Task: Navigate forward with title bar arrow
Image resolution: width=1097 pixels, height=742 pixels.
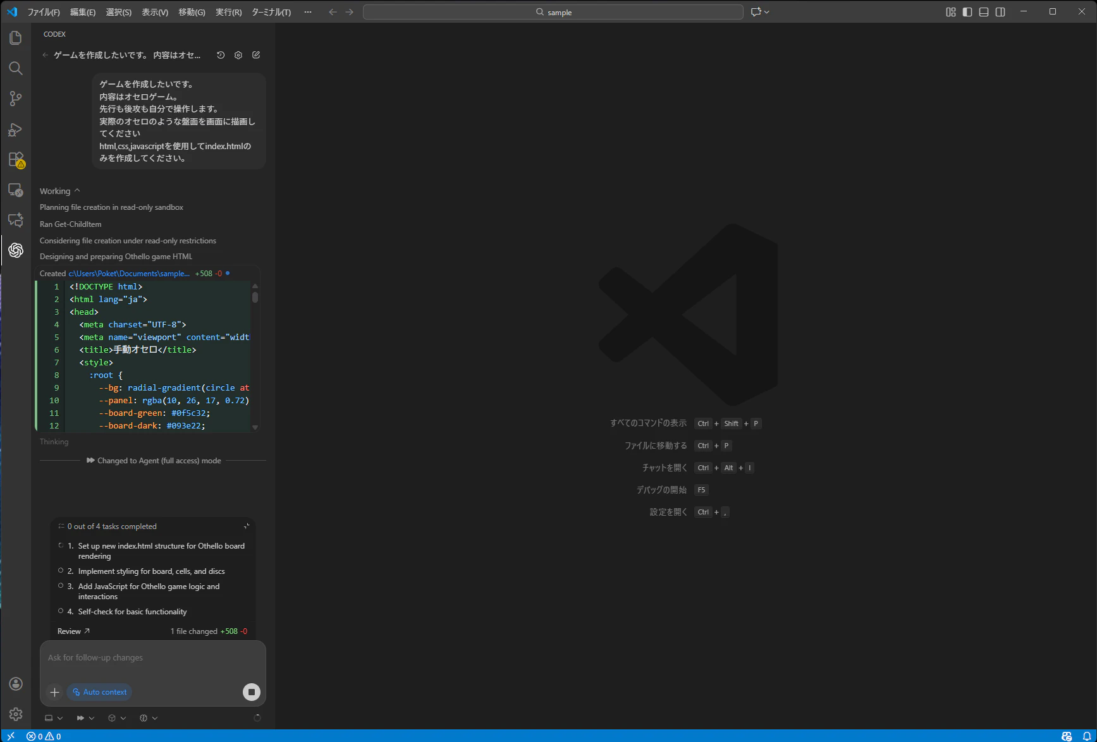Action: (x=350, y=12)
